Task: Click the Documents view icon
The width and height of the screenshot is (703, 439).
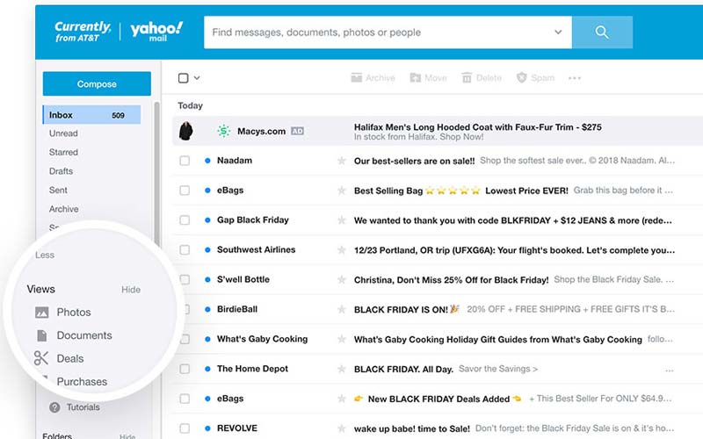Action: pos(41,335)
